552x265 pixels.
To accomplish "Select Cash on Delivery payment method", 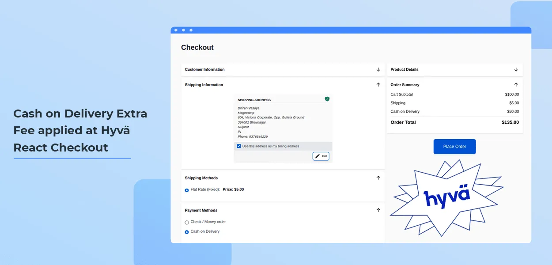I will (187, 232).
